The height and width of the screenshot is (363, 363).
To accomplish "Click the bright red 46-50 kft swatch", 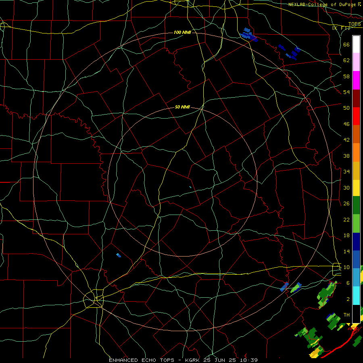I will tap(356, 116).
